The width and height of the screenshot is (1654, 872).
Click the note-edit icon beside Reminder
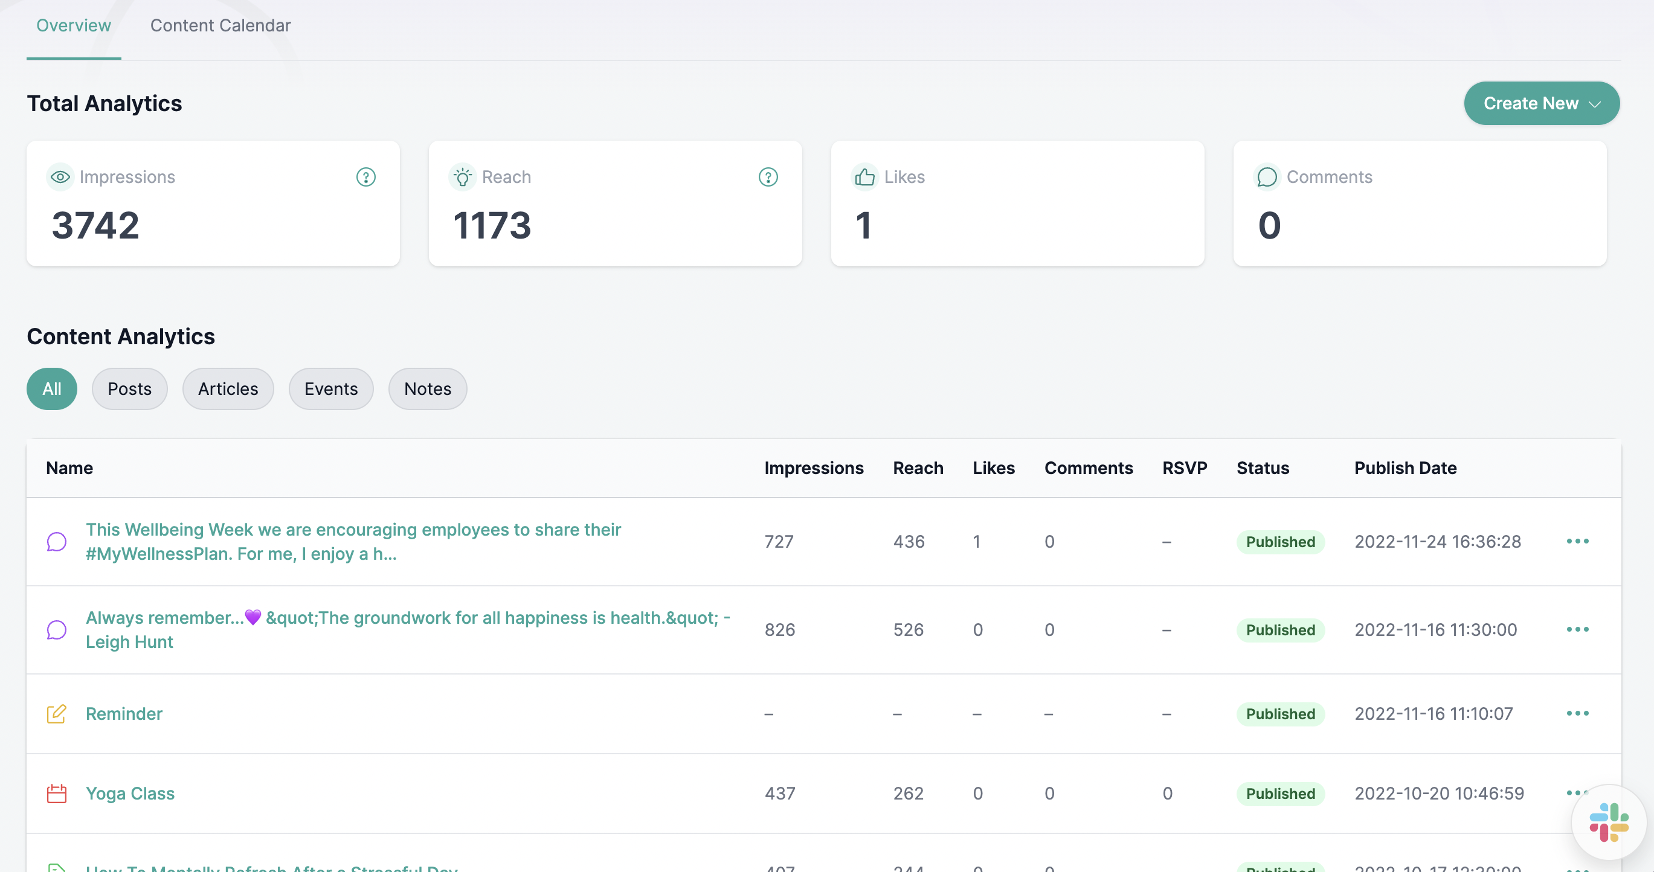(57, 714)
